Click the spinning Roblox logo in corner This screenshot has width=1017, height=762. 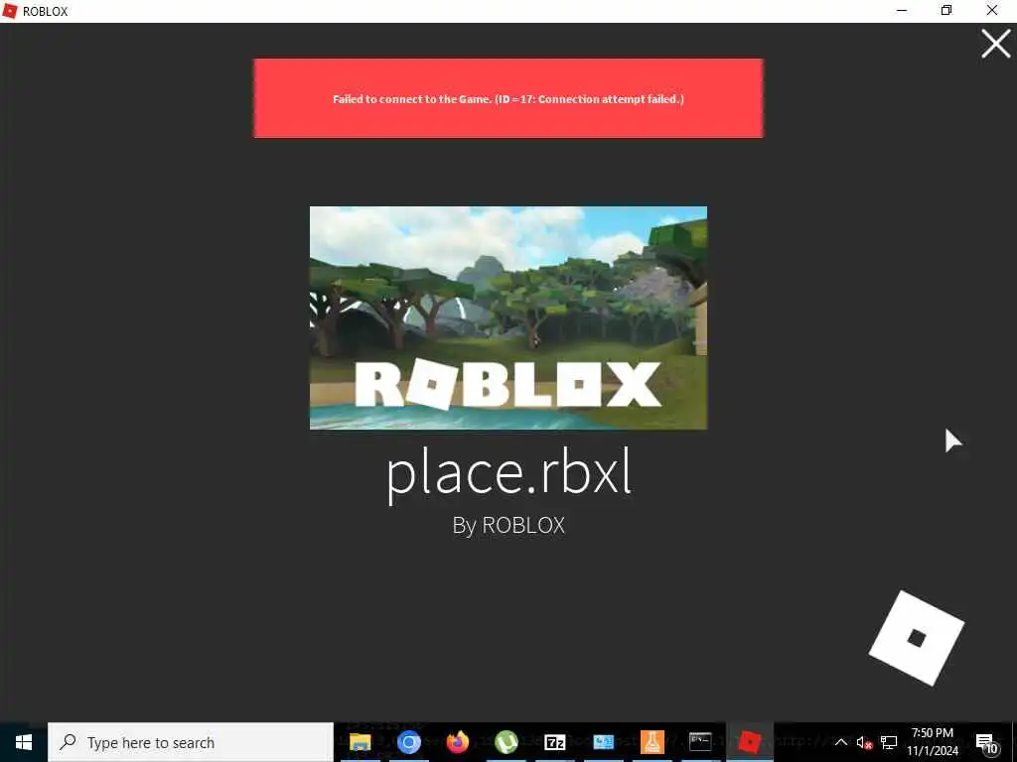[x=917, y=638]
